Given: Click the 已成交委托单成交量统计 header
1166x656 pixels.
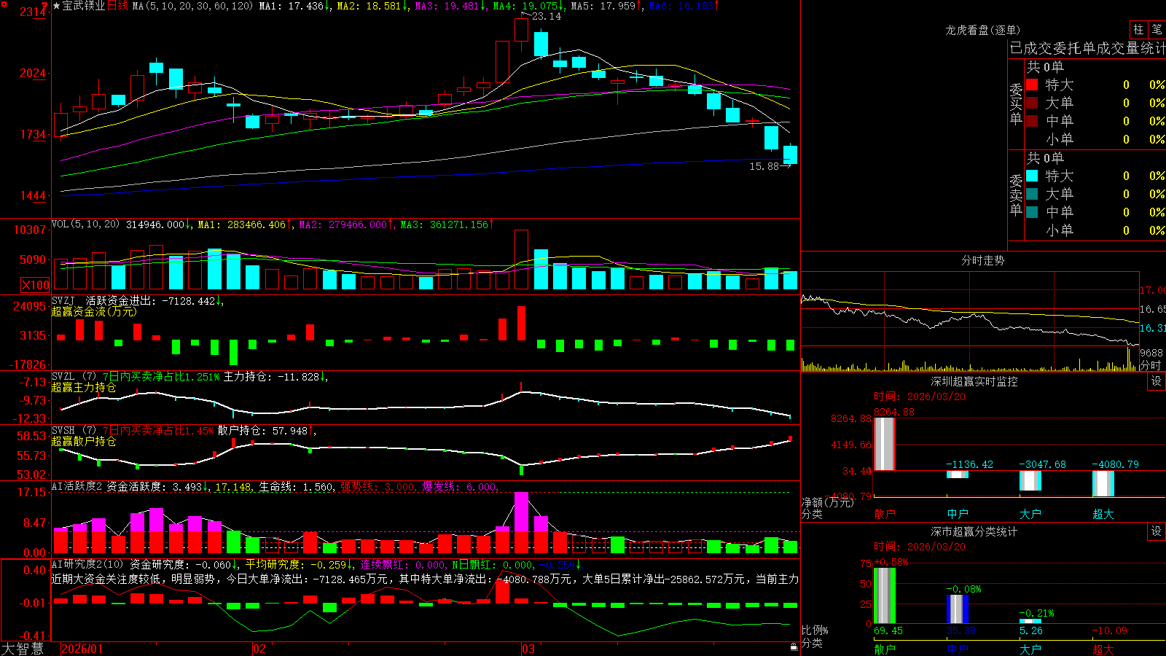Looking at the screenshot, I should click(1087, 48).
